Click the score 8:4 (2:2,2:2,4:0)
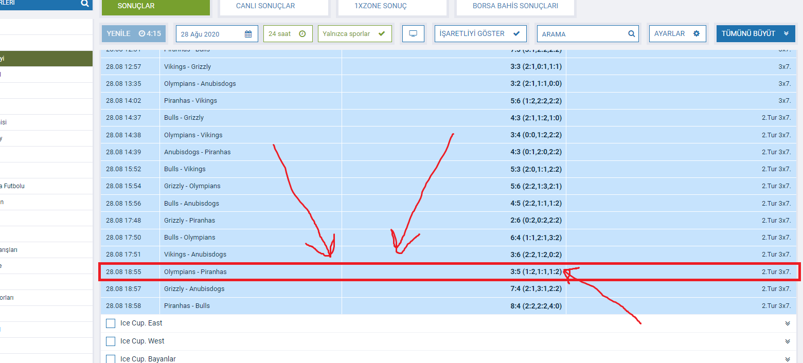 536,306
